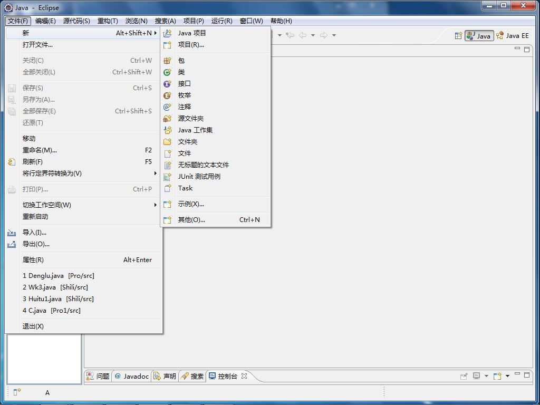Viewport: 540px width, 405px height.
Task: Create a new 注释 (annotation)
Action: click(x=216, y=107)
